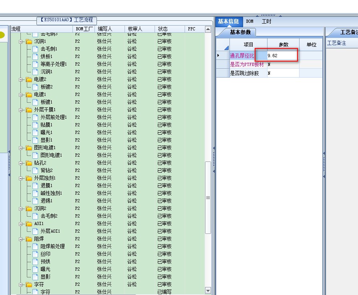Click document icon beside 曝光1
This screenshot has width=358, height=295.
(x=35, y=132)
